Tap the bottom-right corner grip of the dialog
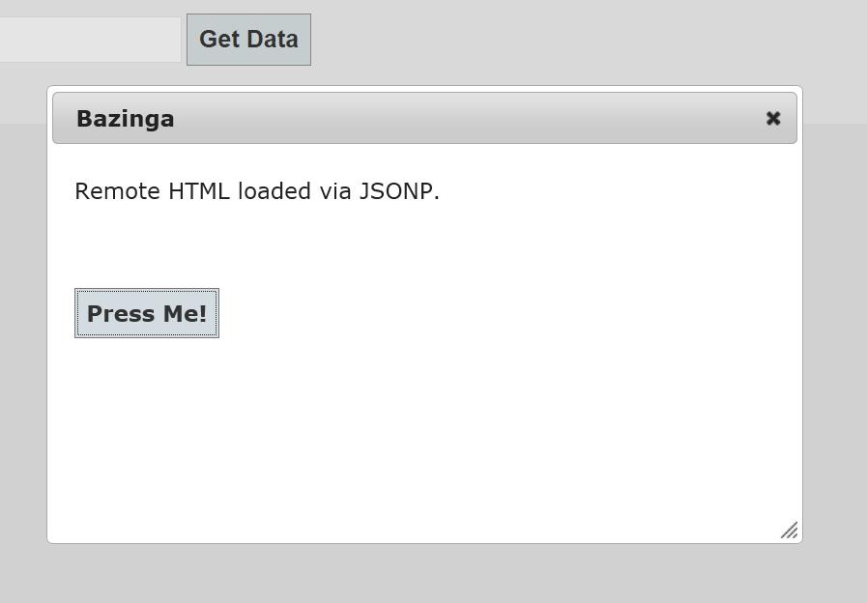Viewport: 867px width, 603px height. pos(789,529)
